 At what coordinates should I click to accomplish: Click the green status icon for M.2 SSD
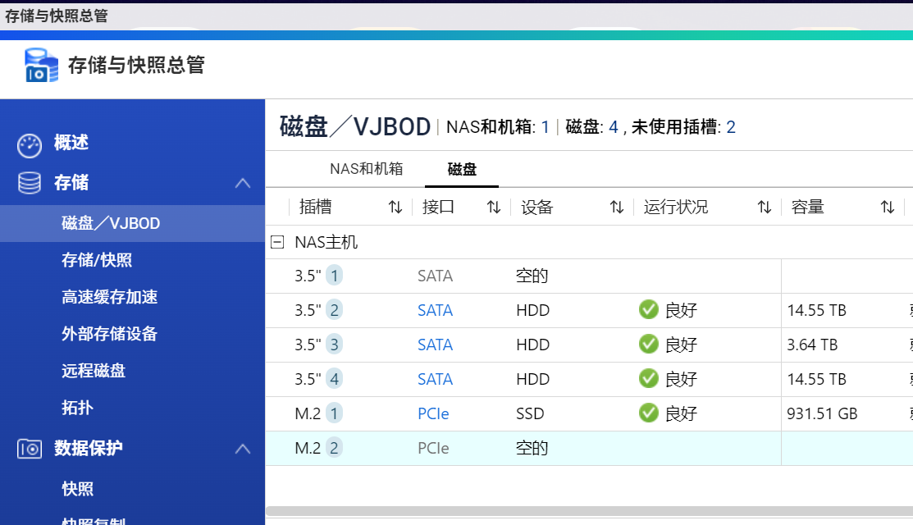[649, 413]
